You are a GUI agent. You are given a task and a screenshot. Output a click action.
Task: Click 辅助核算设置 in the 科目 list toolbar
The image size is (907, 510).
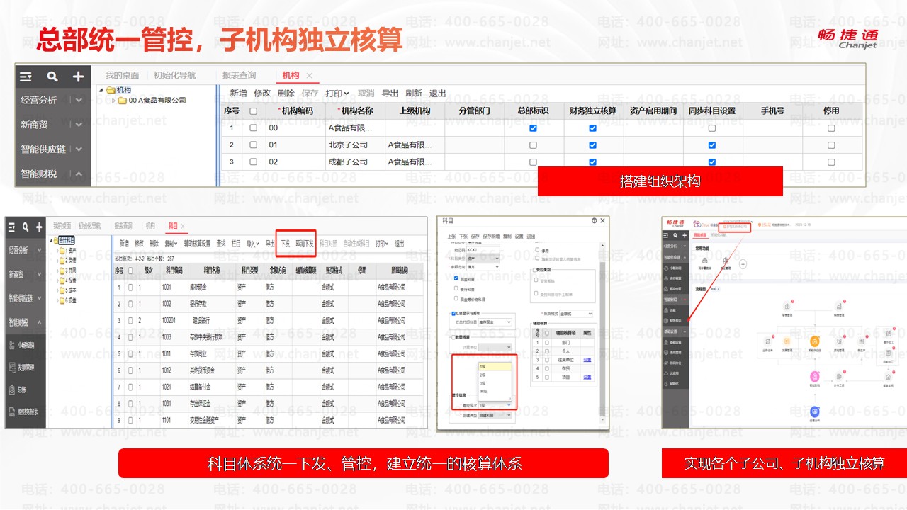point(198,244)
